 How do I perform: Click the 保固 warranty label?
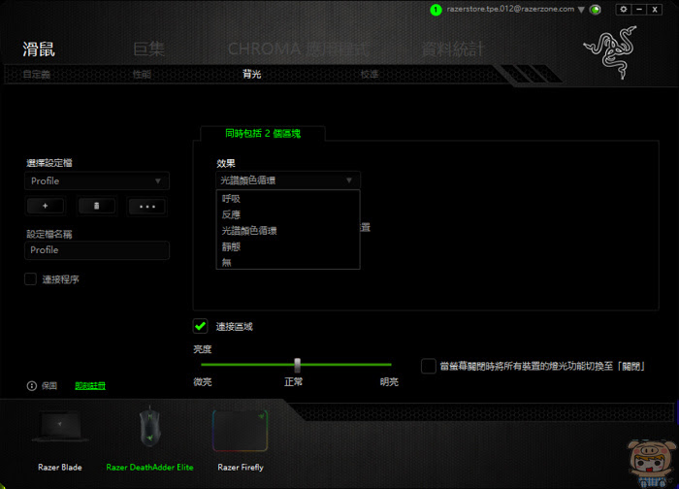tap(49, 385)
